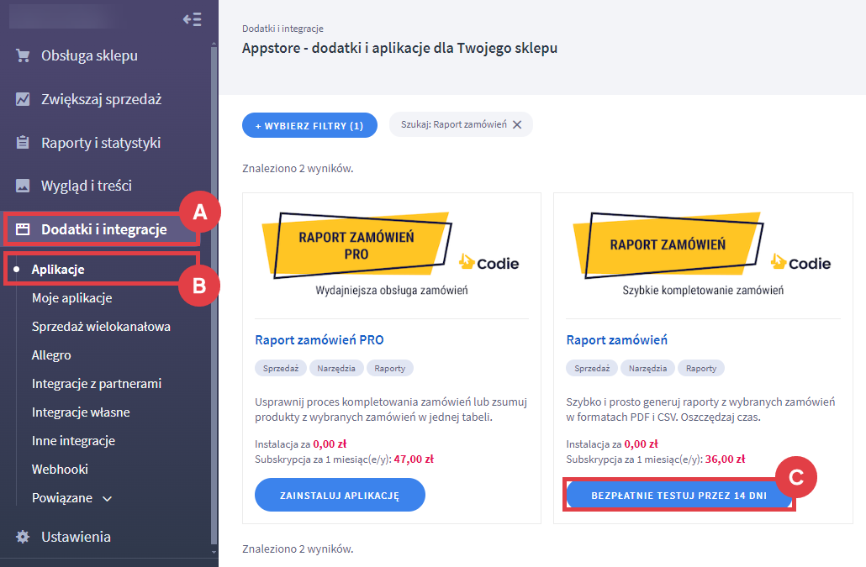This screenshot has width=866, height=567.
Task: Open the Webhooki section
Action: pos(60,470)
